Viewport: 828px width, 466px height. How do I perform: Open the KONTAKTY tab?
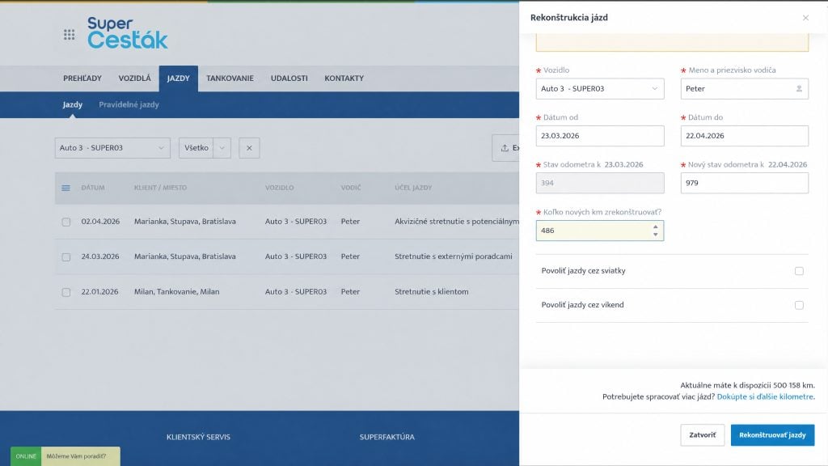pyautogui.click(x=344, y=78)
